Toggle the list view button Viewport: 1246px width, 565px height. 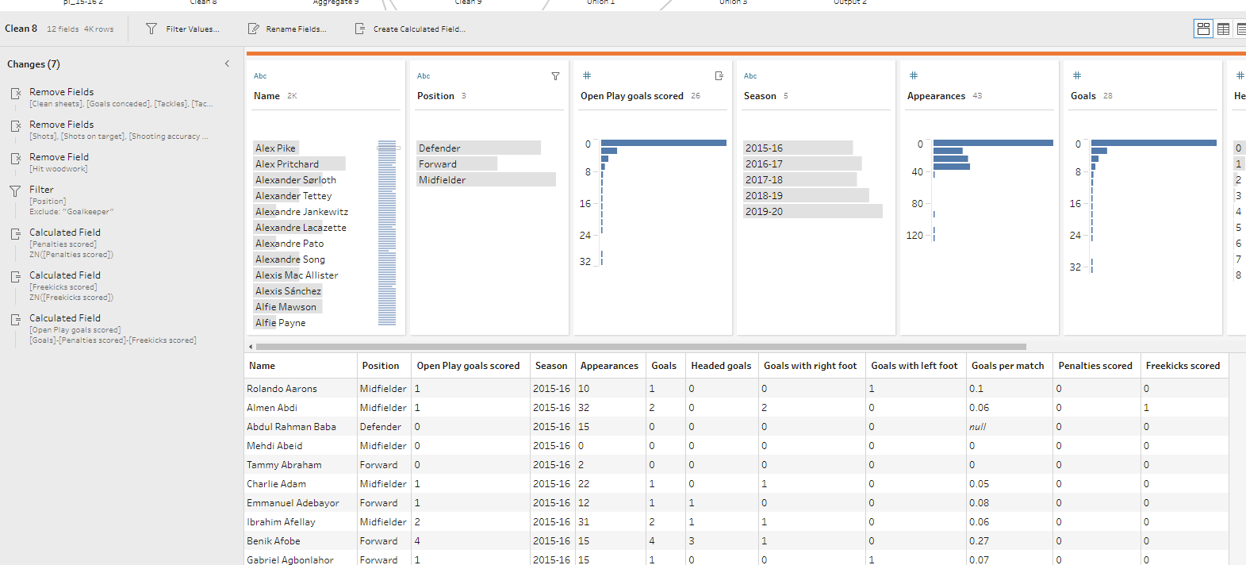tap(1241, 29)
